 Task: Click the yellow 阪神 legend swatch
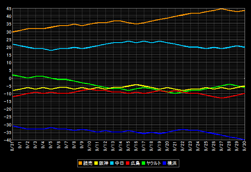coord(96,163)
